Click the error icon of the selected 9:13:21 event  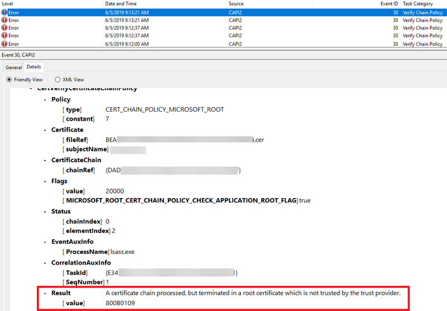4,13
